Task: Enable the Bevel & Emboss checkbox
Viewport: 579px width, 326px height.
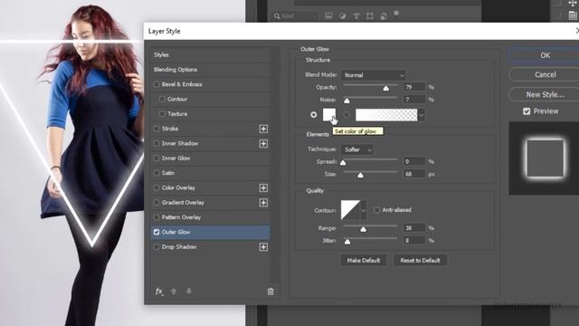Action: (x=157, y=84)
